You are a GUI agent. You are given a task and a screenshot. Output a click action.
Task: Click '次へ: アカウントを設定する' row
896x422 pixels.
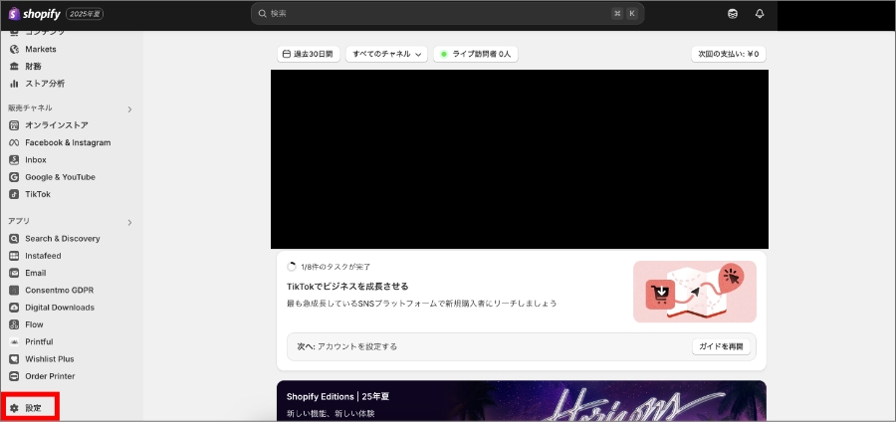click(x=521, y=346)
